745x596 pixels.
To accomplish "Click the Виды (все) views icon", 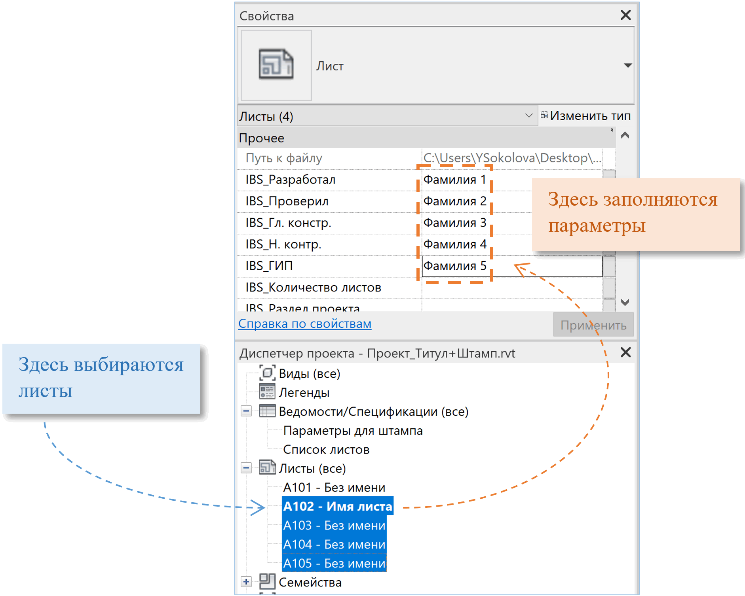I will click(267, 373).
